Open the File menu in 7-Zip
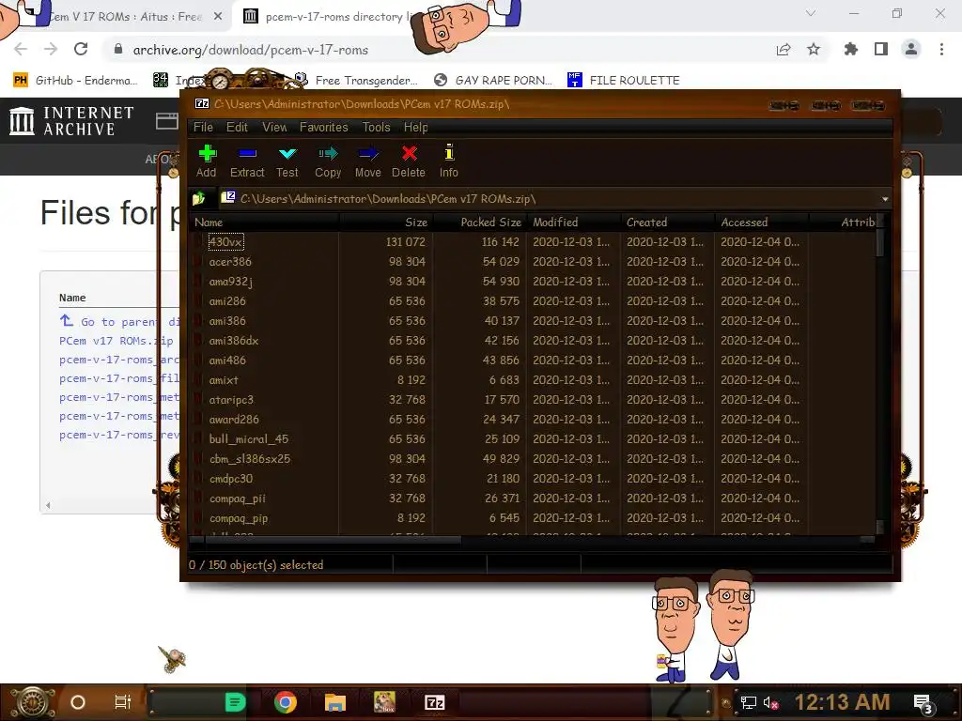 (203, 127)
